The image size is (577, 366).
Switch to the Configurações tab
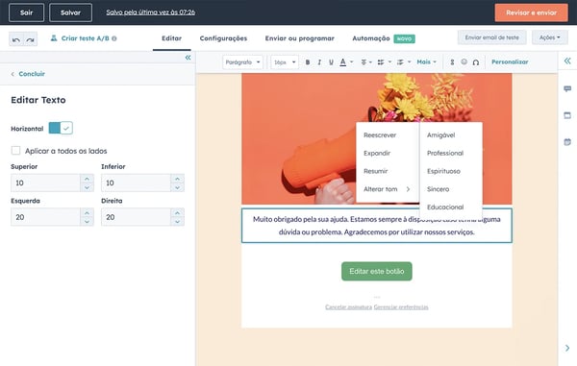coord(223,38)
